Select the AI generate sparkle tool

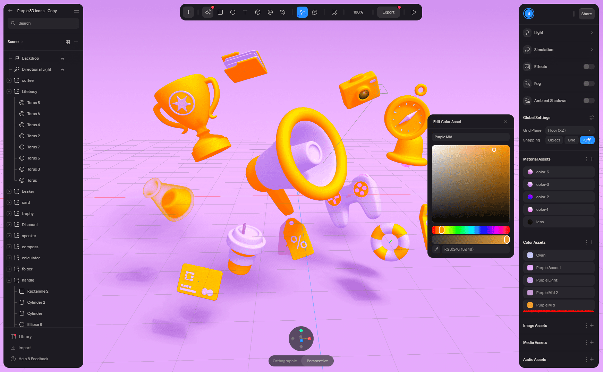208,12
